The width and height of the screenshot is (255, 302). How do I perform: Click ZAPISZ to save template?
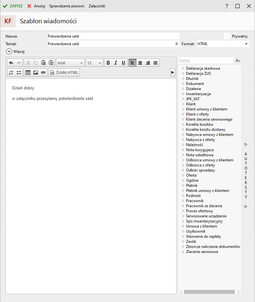click(13, 6)
